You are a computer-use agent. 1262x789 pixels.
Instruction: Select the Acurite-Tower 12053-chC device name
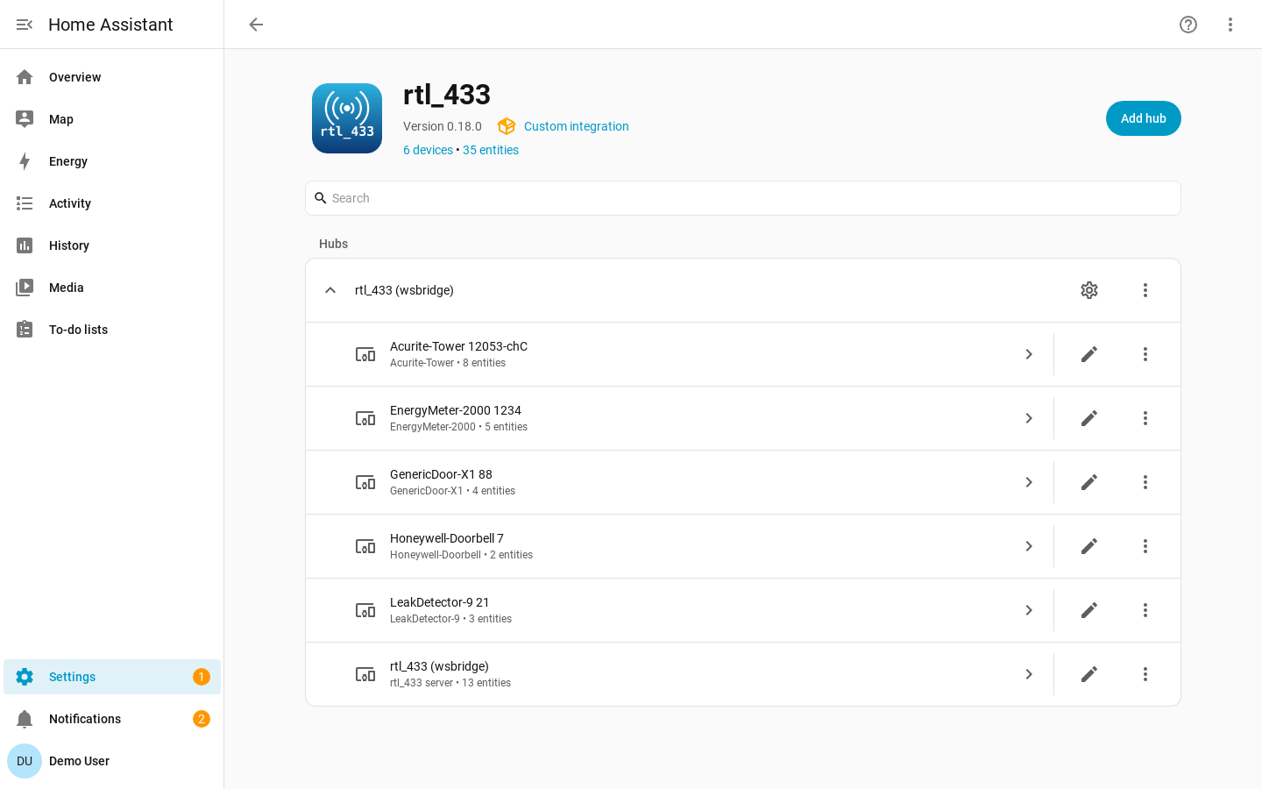click(458, 346)
